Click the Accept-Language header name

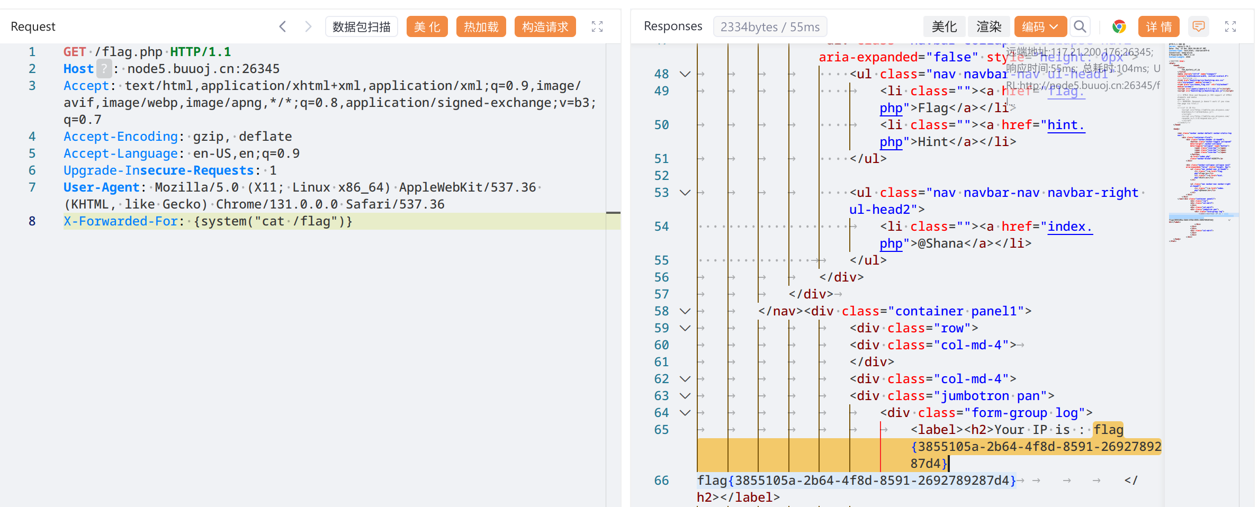coord(121,153)
